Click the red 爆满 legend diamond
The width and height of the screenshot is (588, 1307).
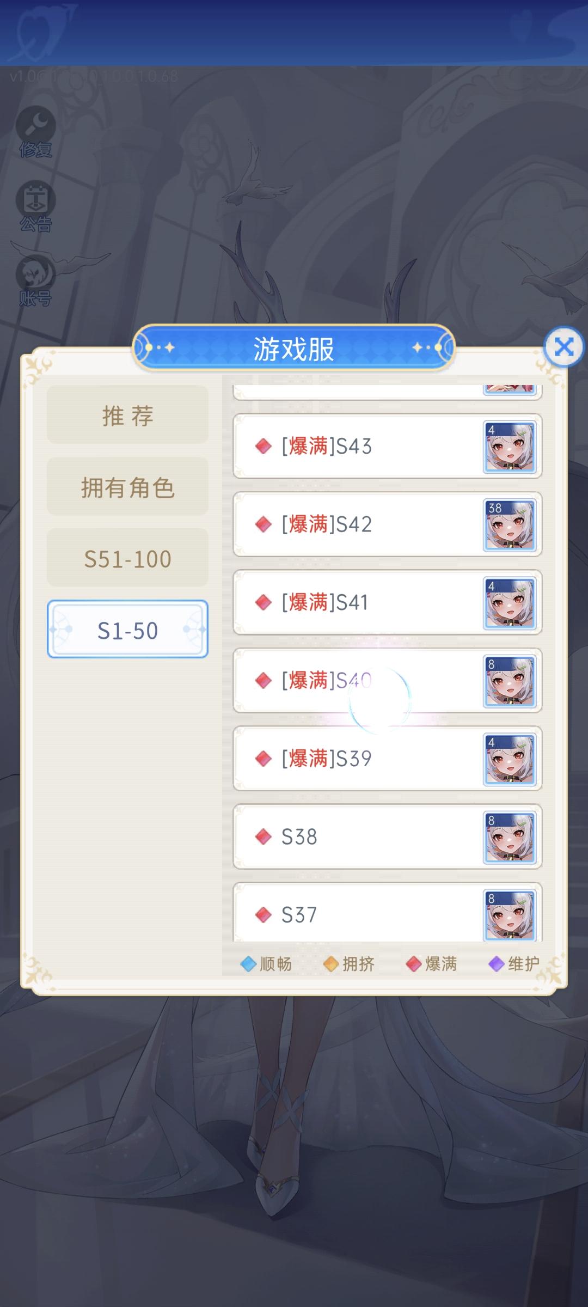tap(414, 964)
